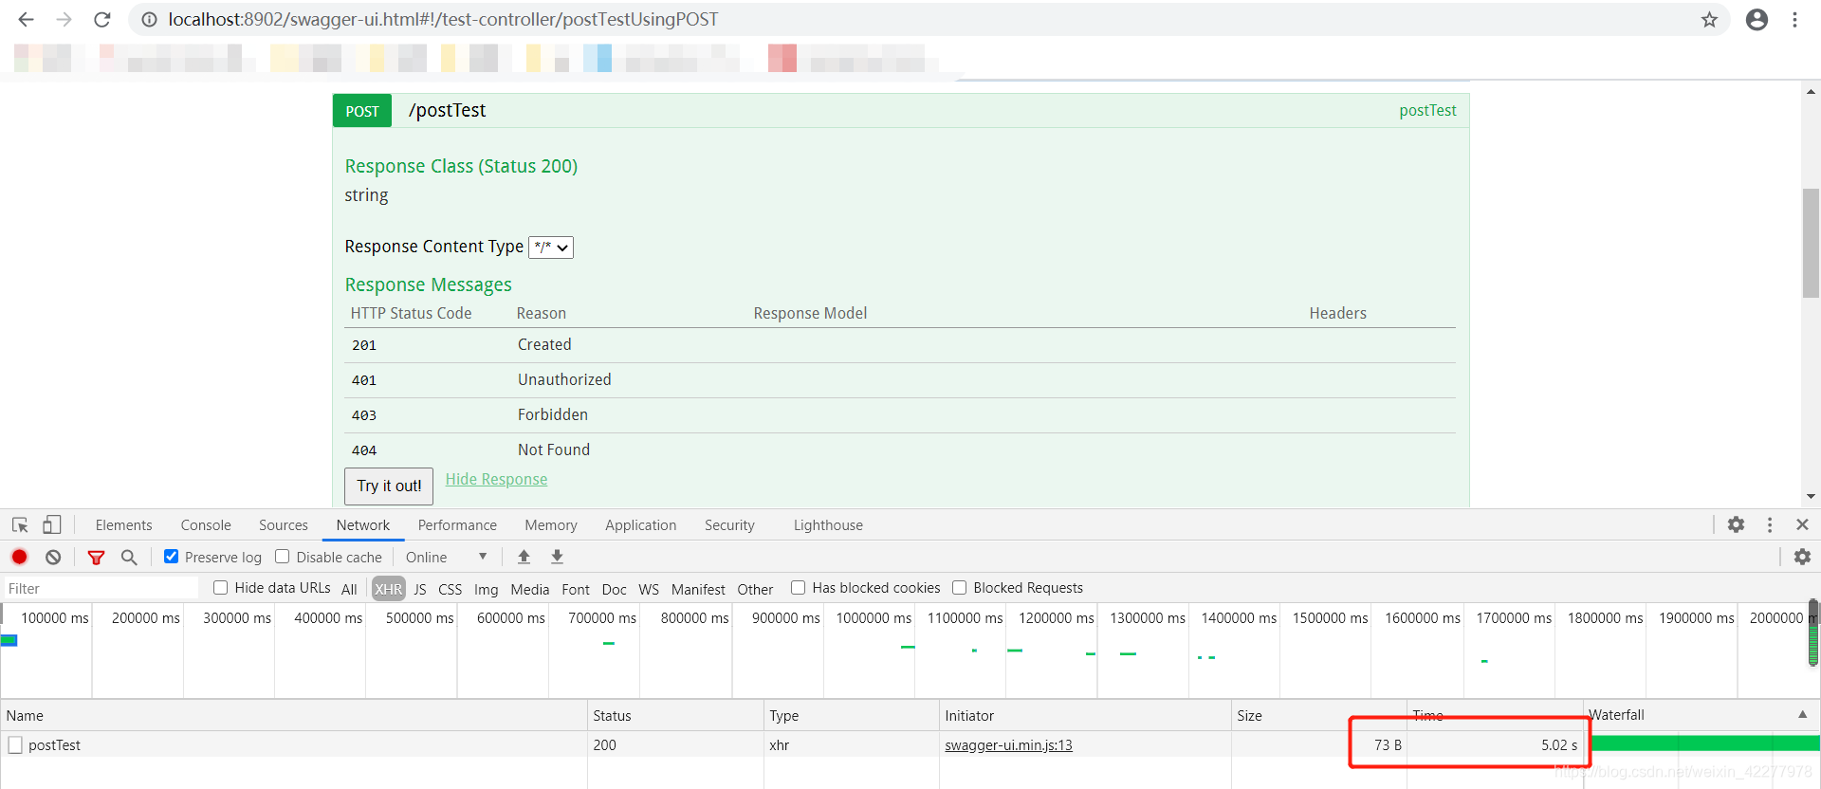
Task: Check Blocked Requests option
Action: 959,588
